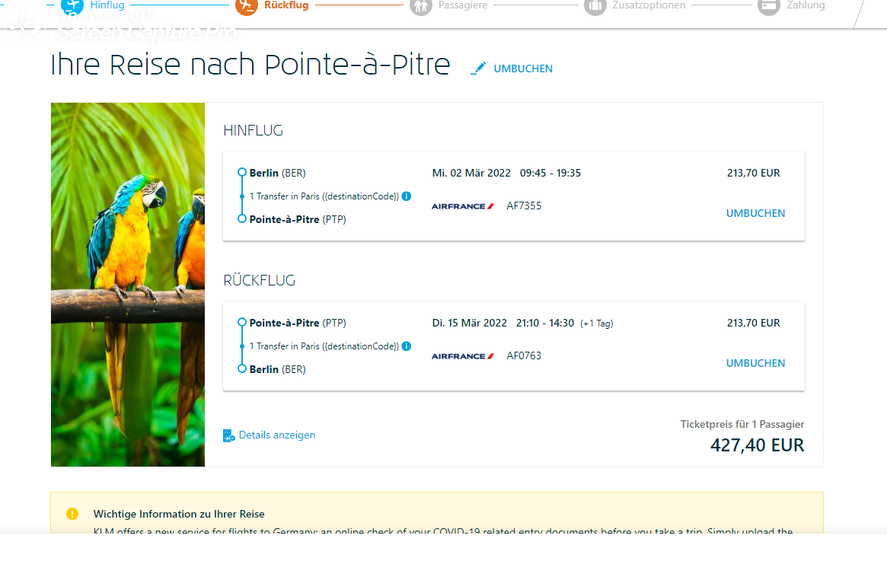
Task: Click Air France logo next to AF7355
Action: [463, 206]
